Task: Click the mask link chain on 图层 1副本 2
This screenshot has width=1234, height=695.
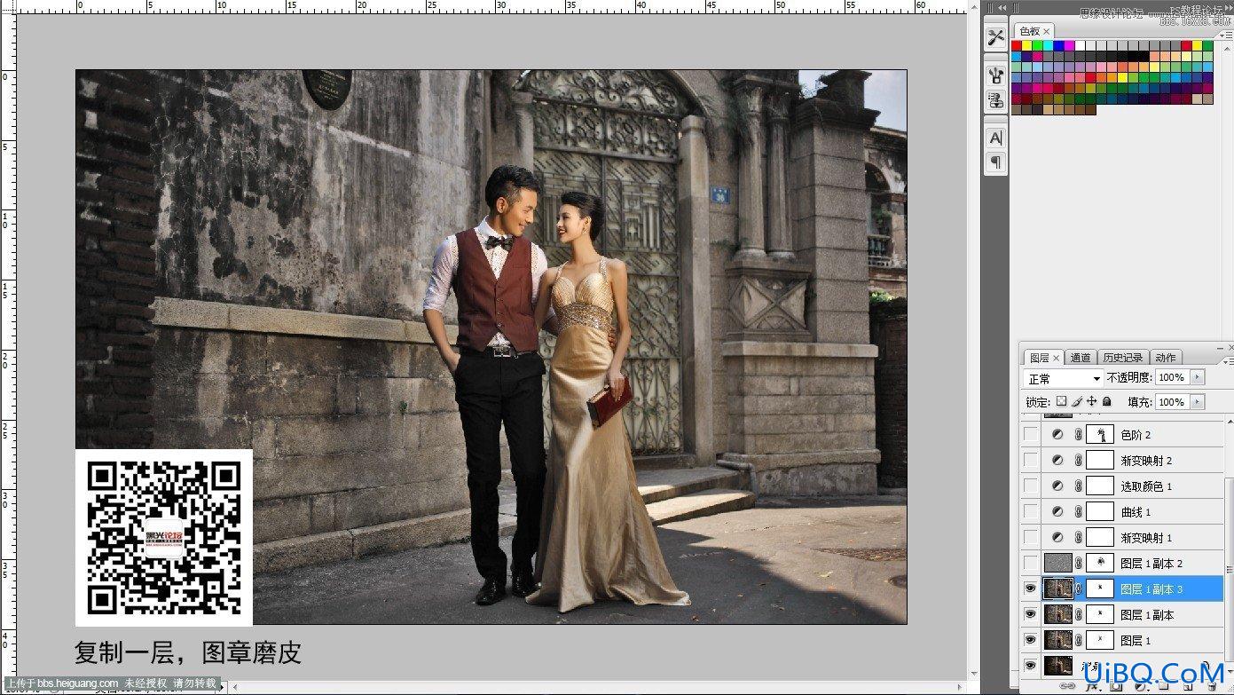Action: coord(1079,563)
